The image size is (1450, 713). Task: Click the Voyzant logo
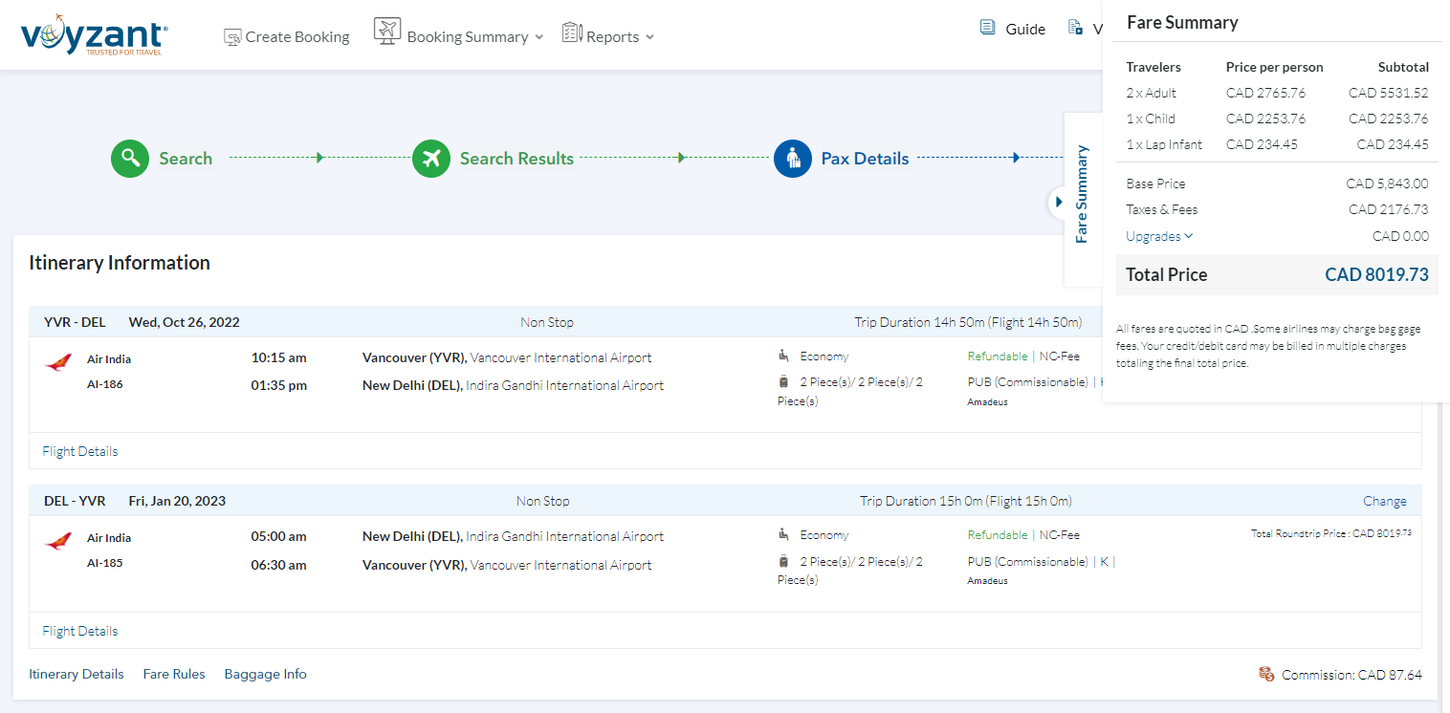click(x=94, y=35)
